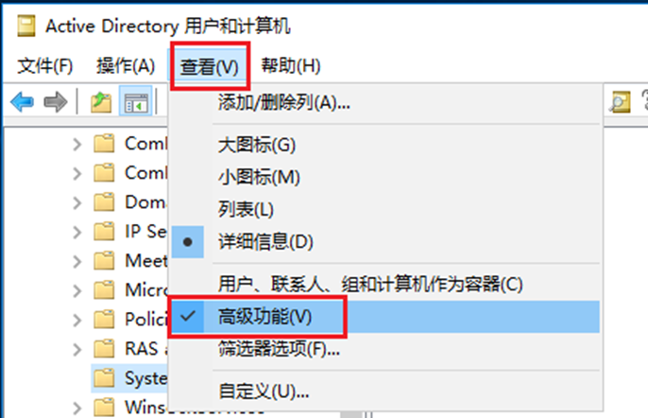Expand the Microsoft folder node arrow
The height and width of the screenshot is (418, 648).
click(x=78, y=289)
